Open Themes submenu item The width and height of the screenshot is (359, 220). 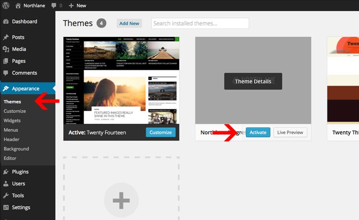pyautogui.click(x=12, y=102)
